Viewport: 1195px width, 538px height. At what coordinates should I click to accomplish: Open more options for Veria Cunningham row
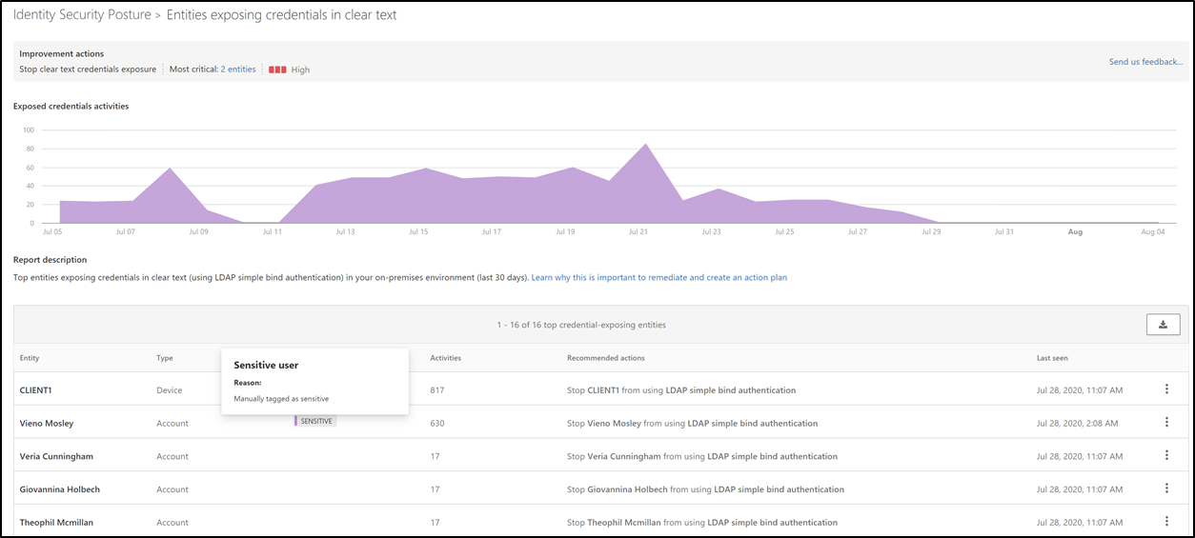pos(1166,456)
